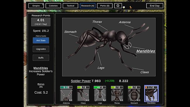
Task: Click the Antenna 5/8 progress bar
Action: pyautogui.click(x=66, y=87)
